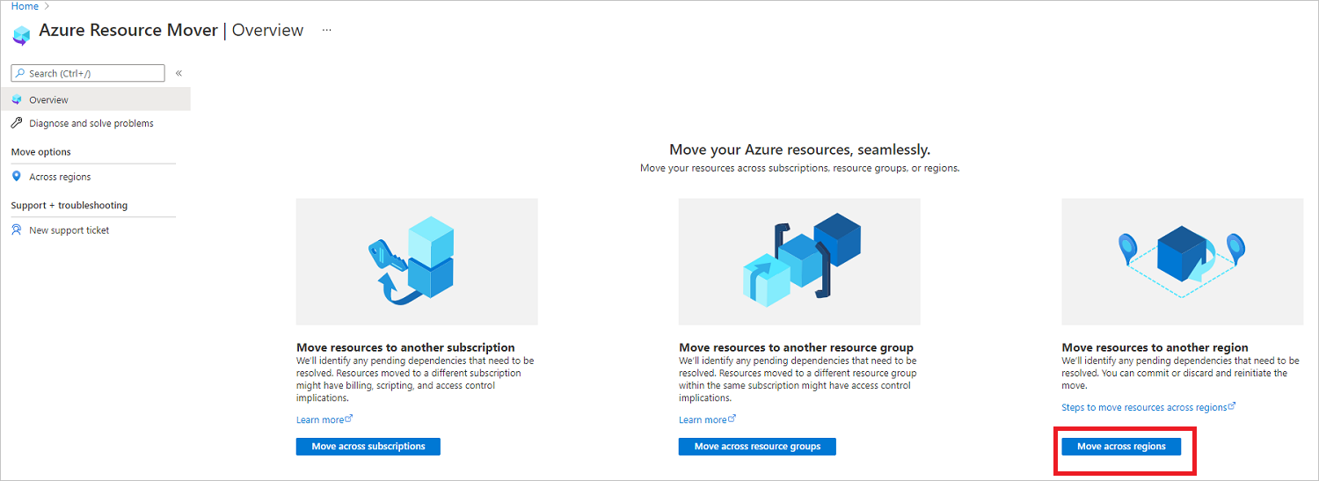Click the Home breadcrumb link

pos(24,6)
